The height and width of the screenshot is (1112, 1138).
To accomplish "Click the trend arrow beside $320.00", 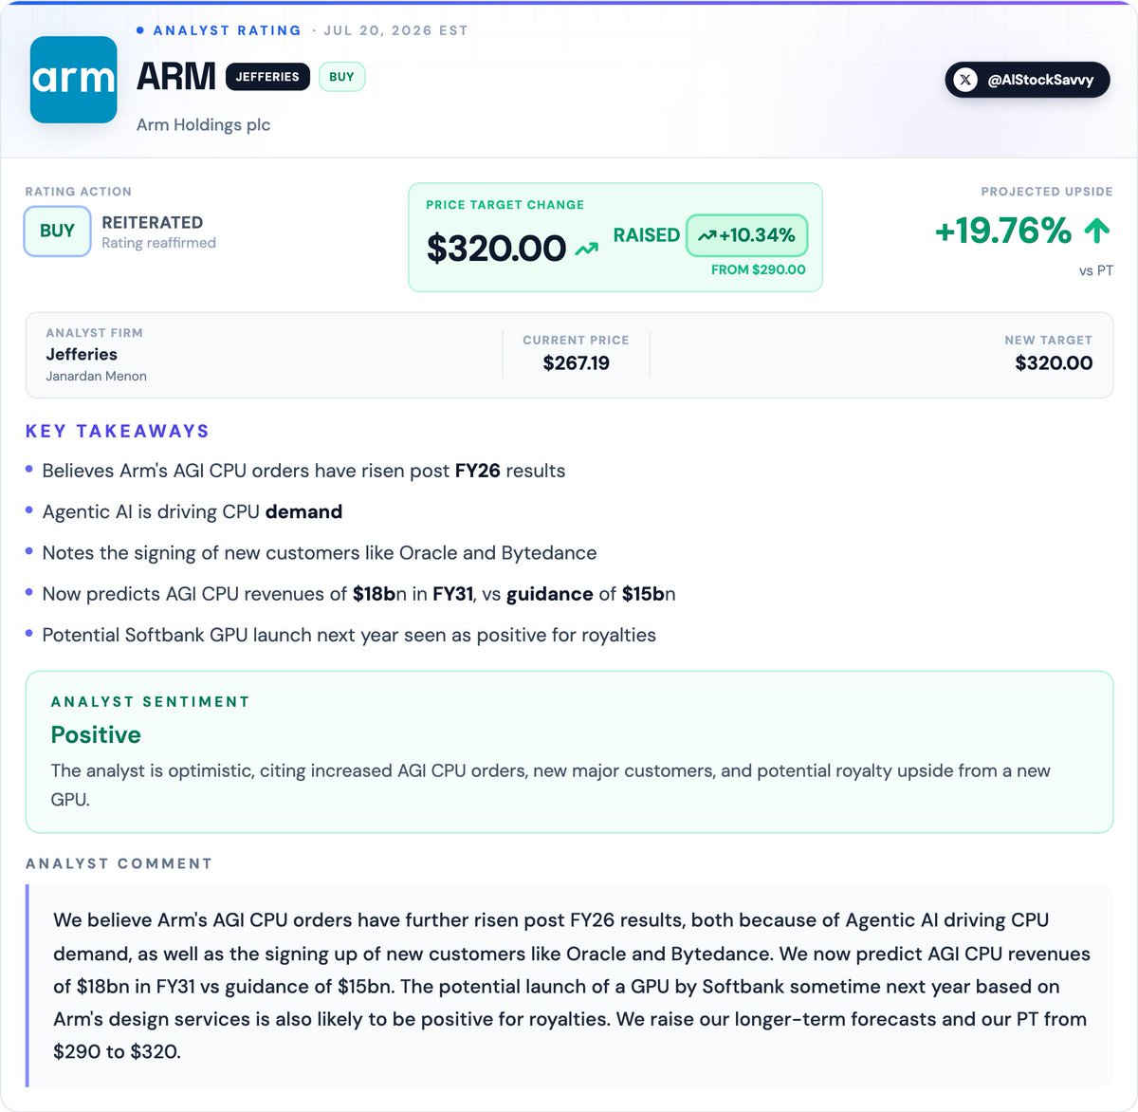I will coord(587,250).
